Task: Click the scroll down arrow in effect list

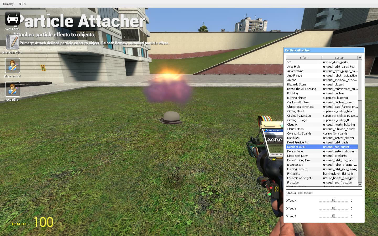Action: [360, 185]
